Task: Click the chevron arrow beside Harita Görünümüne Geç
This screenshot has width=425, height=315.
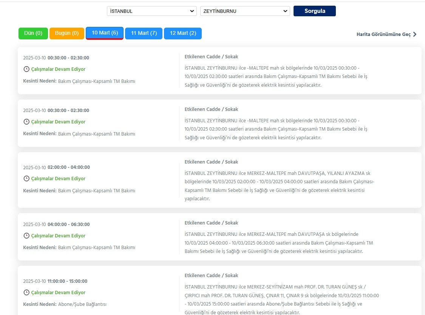Action: tap(415, 34)
